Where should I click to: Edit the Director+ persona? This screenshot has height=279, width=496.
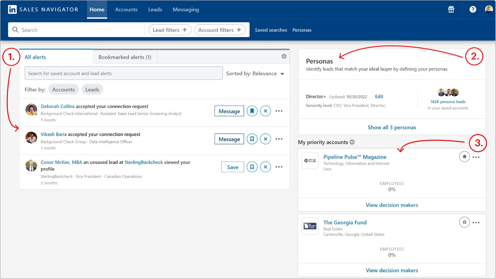(379, 96)
